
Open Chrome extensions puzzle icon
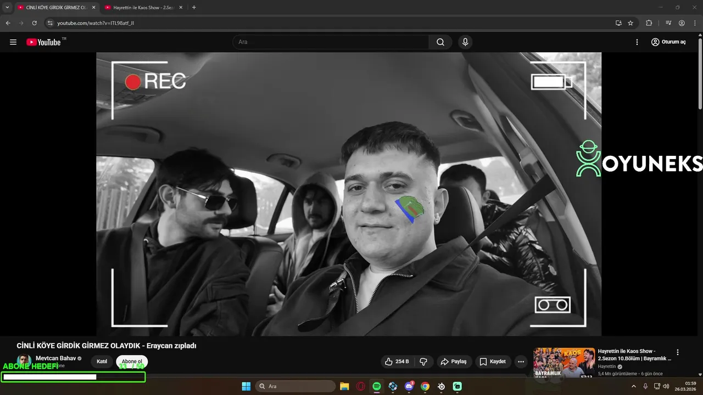click(x=649, y=23)
